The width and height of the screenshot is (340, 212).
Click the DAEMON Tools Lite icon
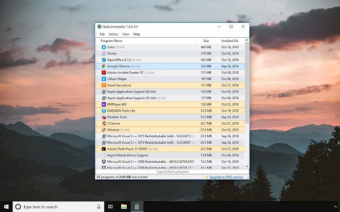pos(104,111)
